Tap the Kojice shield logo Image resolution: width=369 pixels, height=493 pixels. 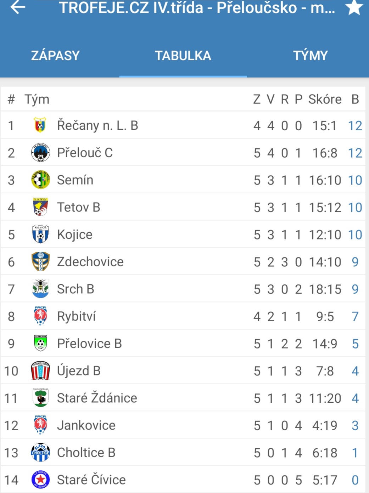point(40,234)
